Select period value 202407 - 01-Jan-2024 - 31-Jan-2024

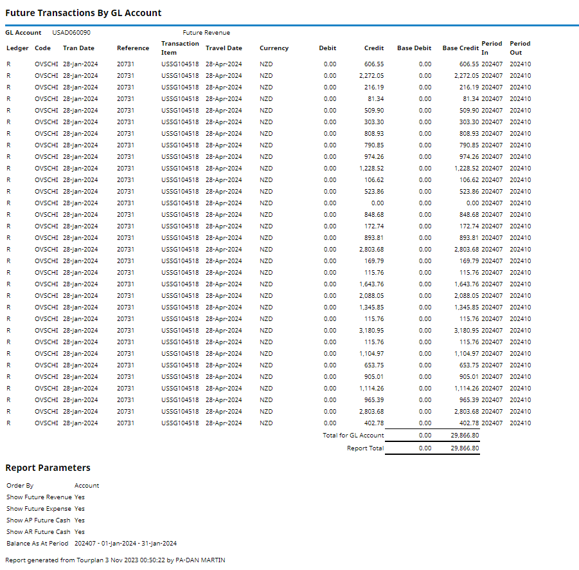click(x=125, y=544)
